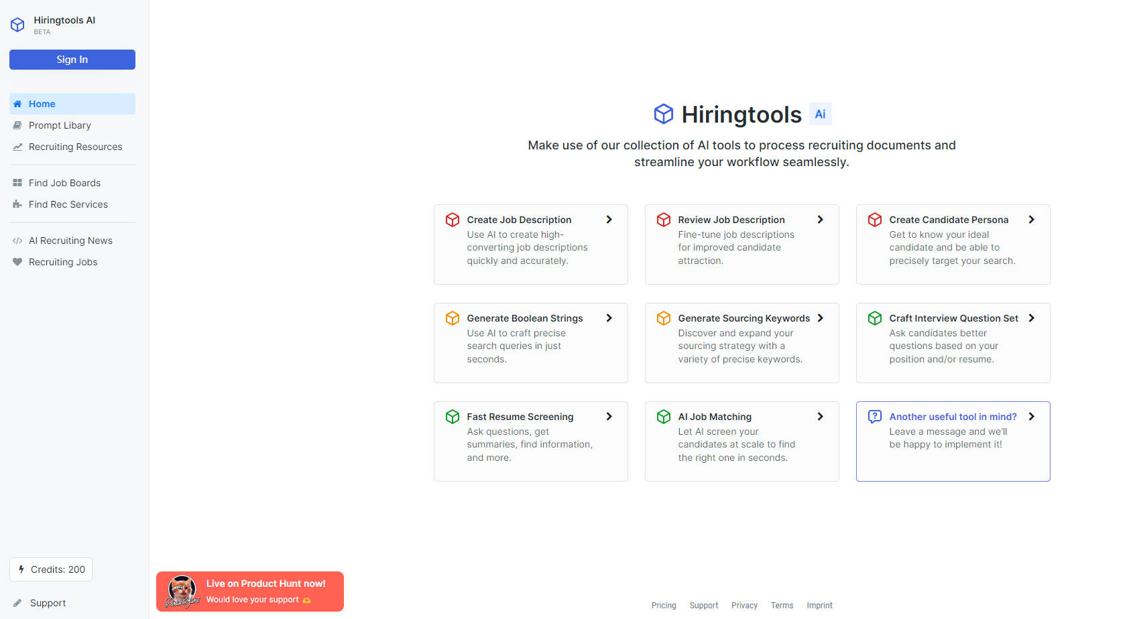This screenshot has height=619, width=1131.
Task: Click the Review Job Description card title
Action: 731,220
